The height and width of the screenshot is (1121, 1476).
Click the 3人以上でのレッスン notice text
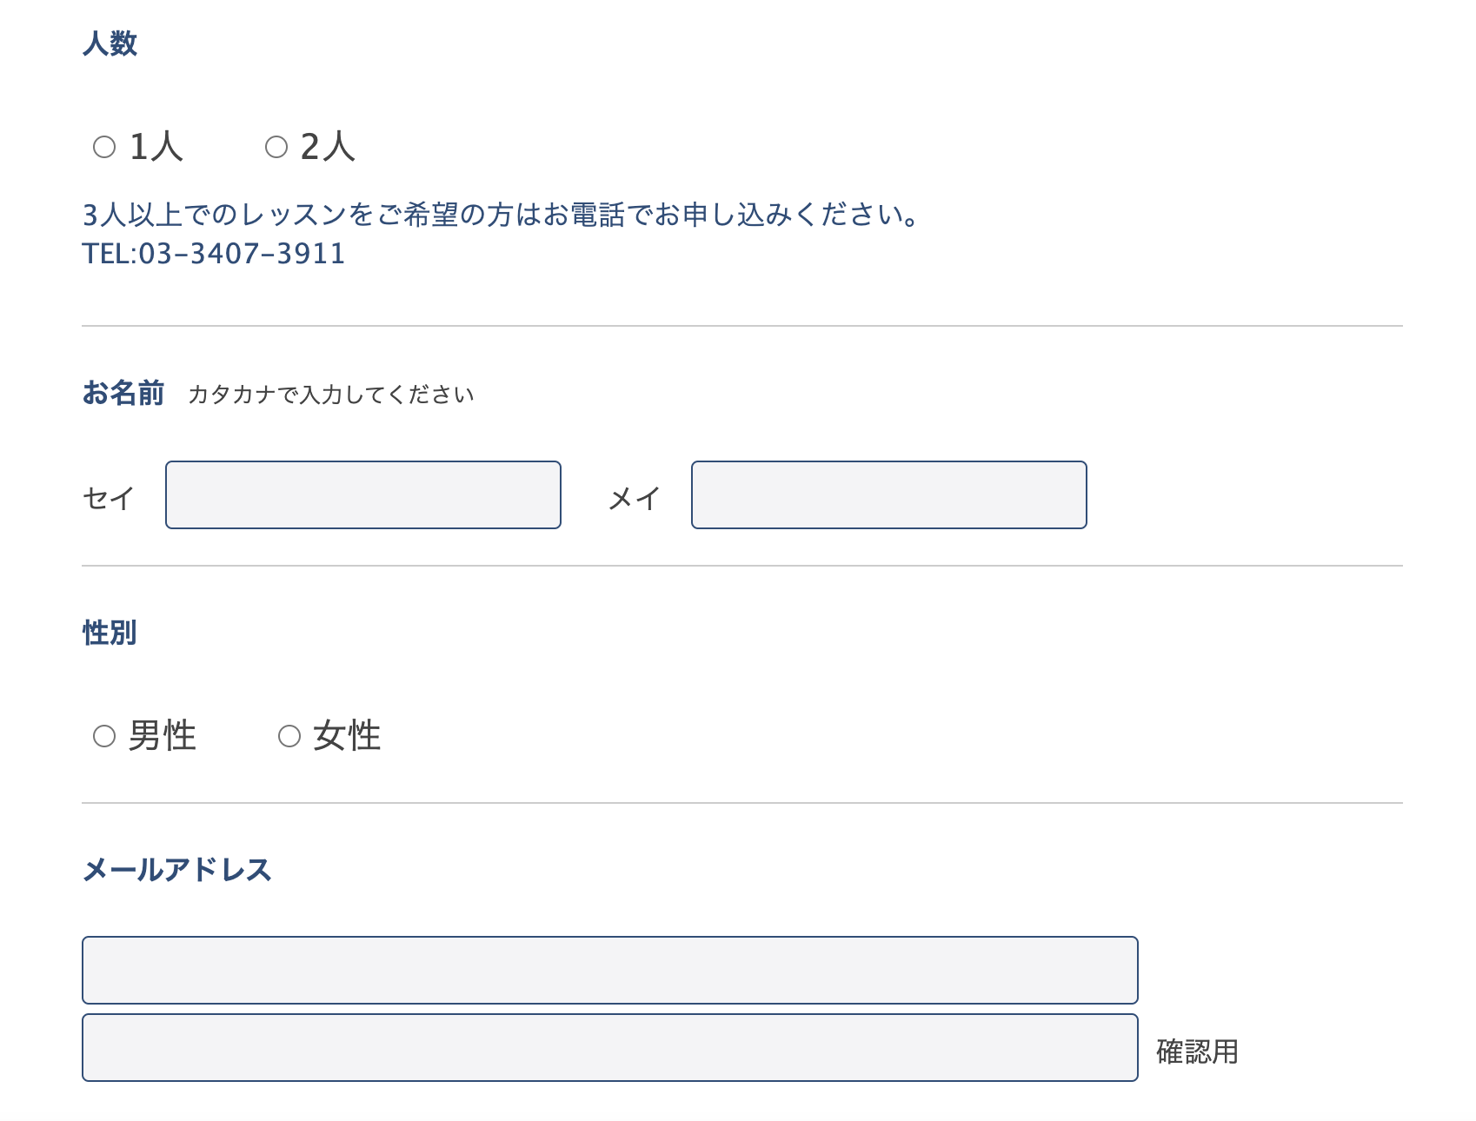click(x=502, y=214)
